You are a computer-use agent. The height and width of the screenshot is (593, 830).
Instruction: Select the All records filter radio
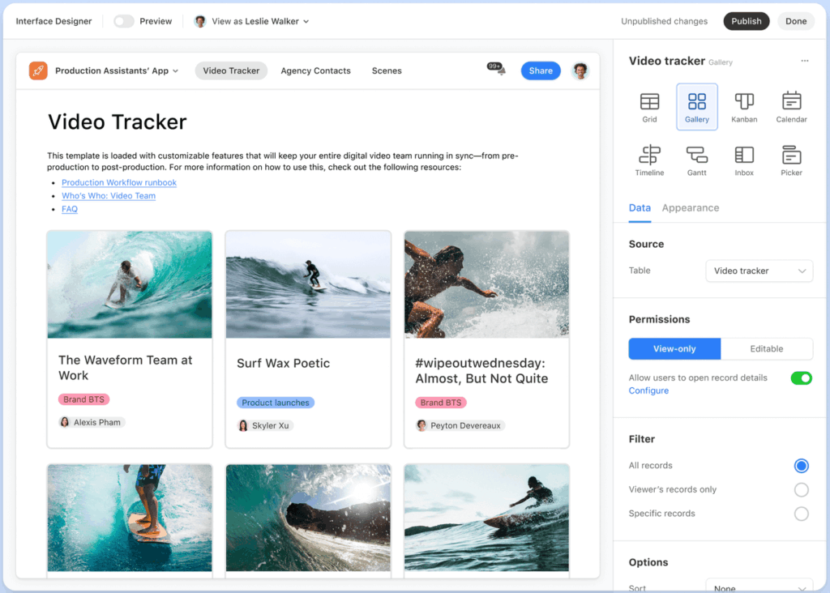pyautogui.click(x=801, y=466)
